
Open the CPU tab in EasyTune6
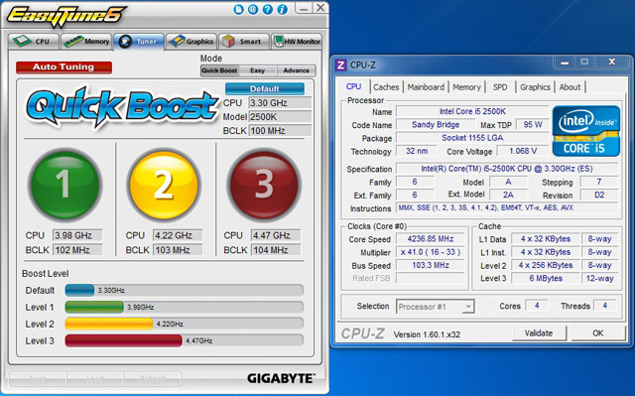pos(34,42)
